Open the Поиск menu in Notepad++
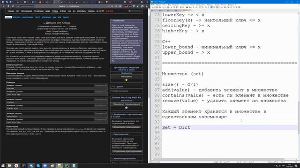Viewport: 300px width, 168px height. click(165, 5)
